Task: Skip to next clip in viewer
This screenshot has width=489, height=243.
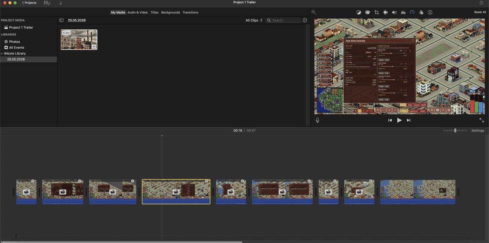Action: [x=409, y=120]
